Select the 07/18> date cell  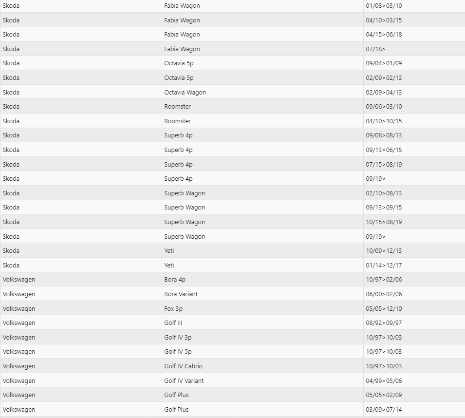[x=375, y=49]
